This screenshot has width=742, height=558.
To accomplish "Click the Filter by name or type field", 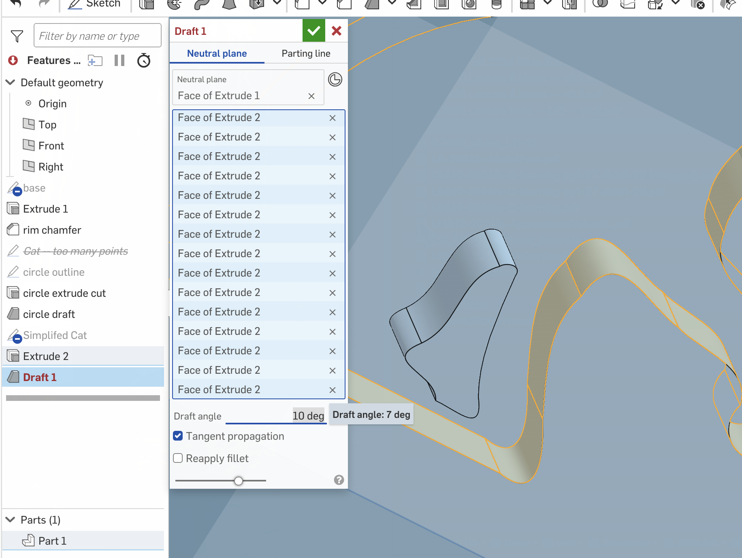I will point(97,36).
